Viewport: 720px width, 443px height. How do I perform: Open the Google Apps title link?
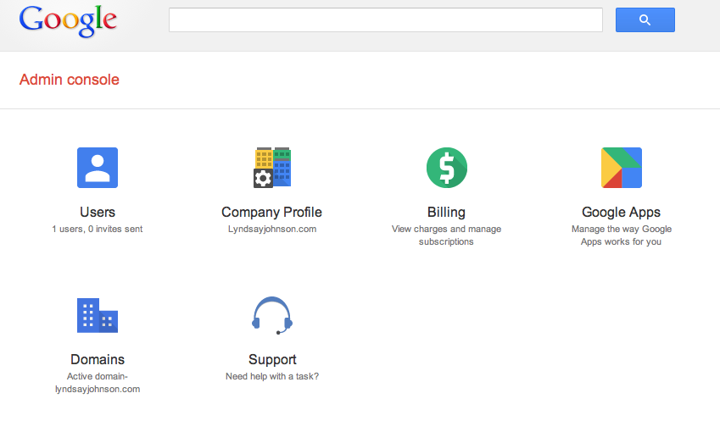point(621,212)
